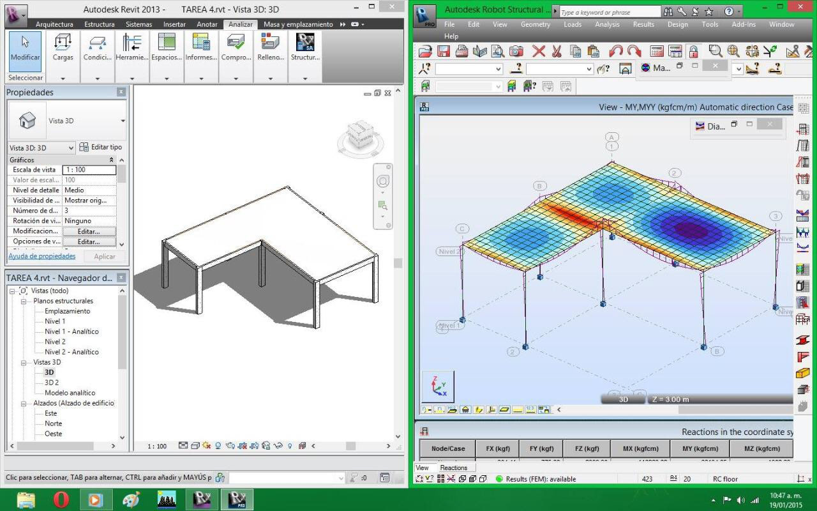The width and height of the screenshot is (817, 511).
Task: Open the Vista 3D type selector dropdown
Action: pyautogui.click(x=123, y=121)
